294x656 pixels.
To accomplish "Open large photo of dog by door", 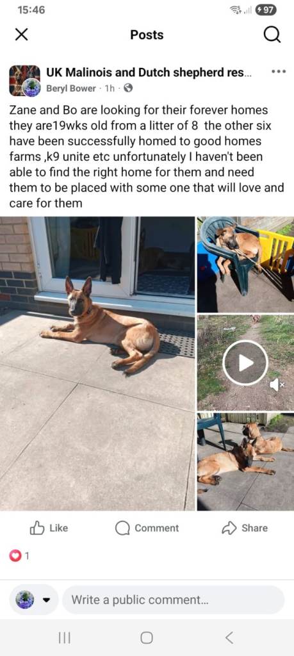I will point(97,363).
